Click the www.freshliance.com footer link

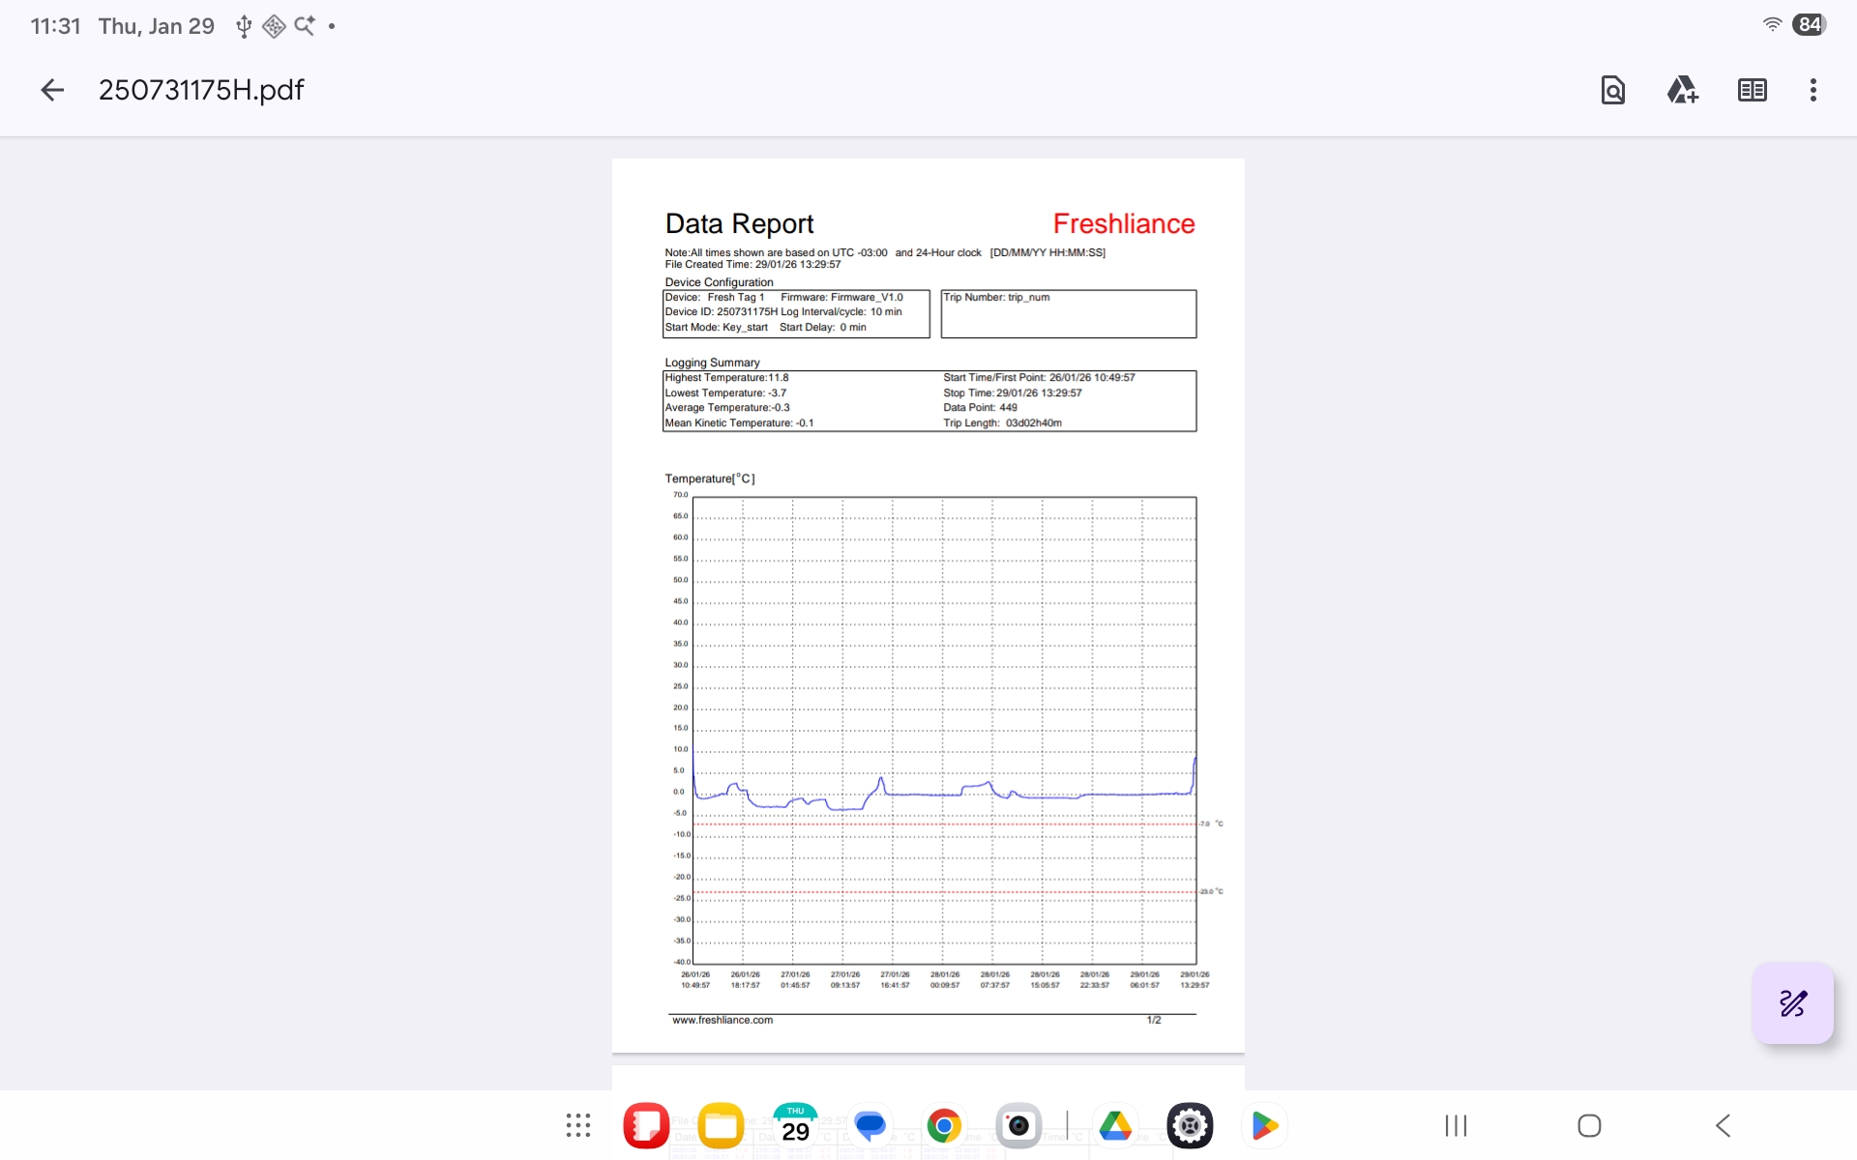coord(722,1020)
